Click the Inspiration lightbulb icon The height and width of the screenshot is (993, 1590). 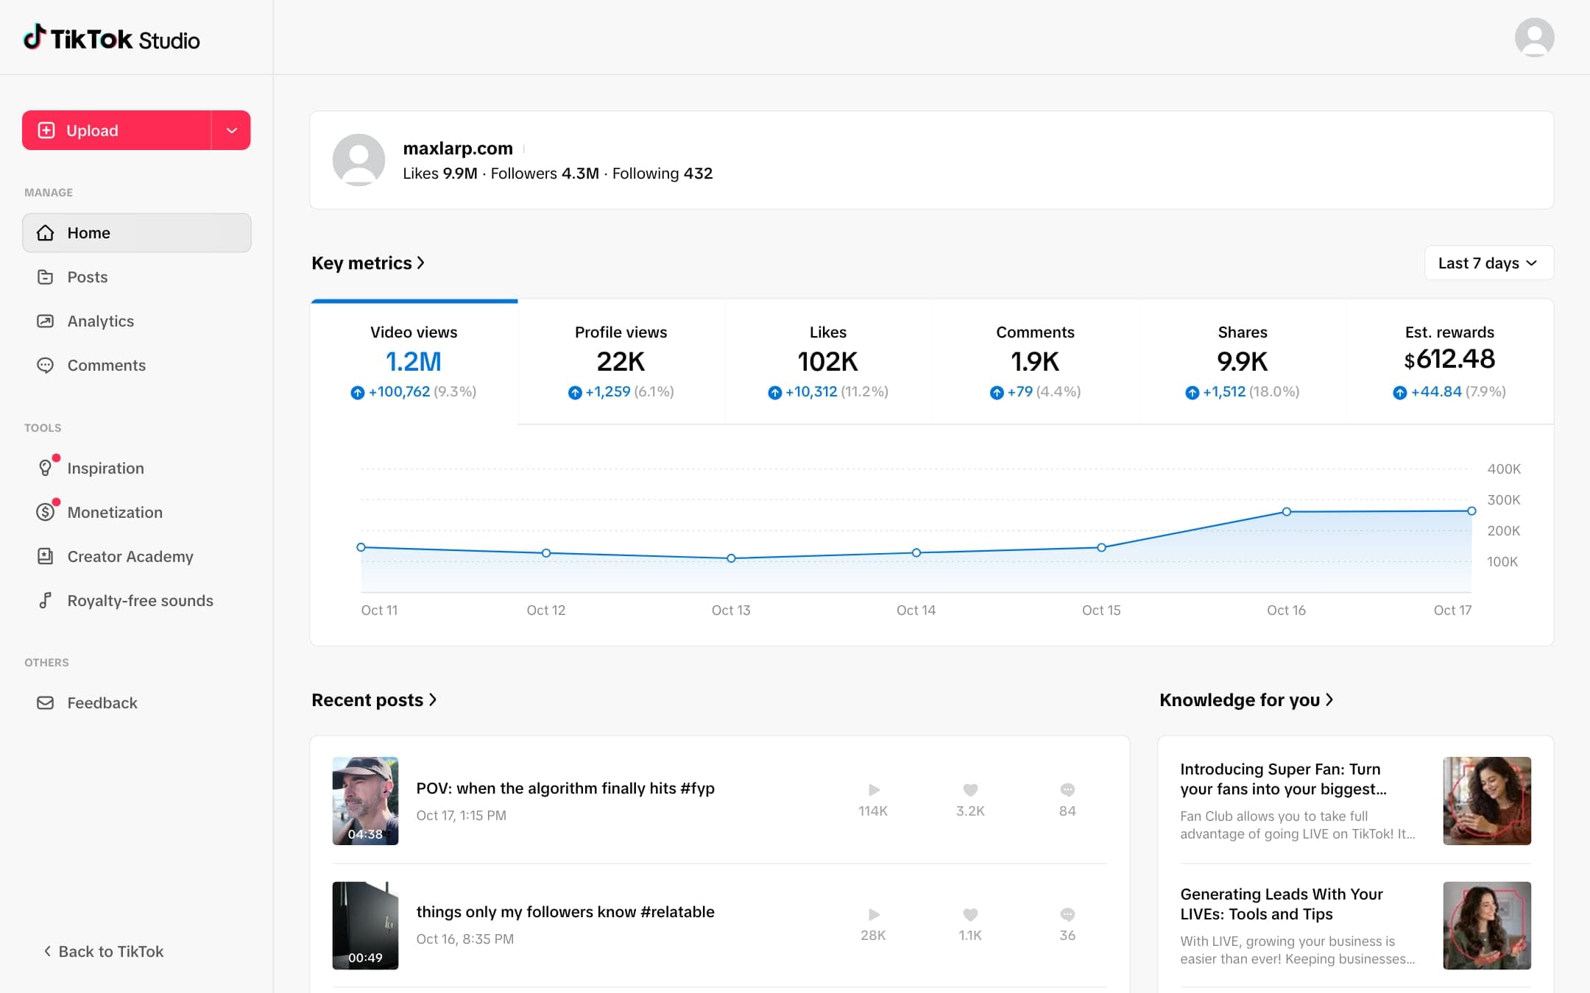[x=45, y=468]
